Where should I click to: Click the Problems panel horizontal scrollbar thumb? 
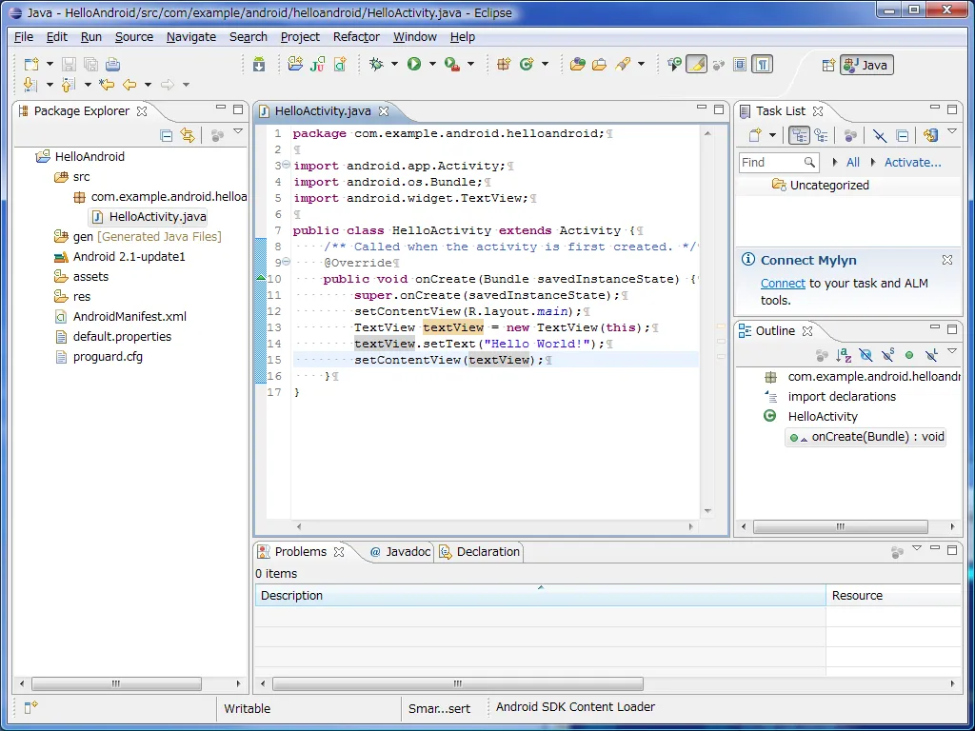[x=458, y=683]
